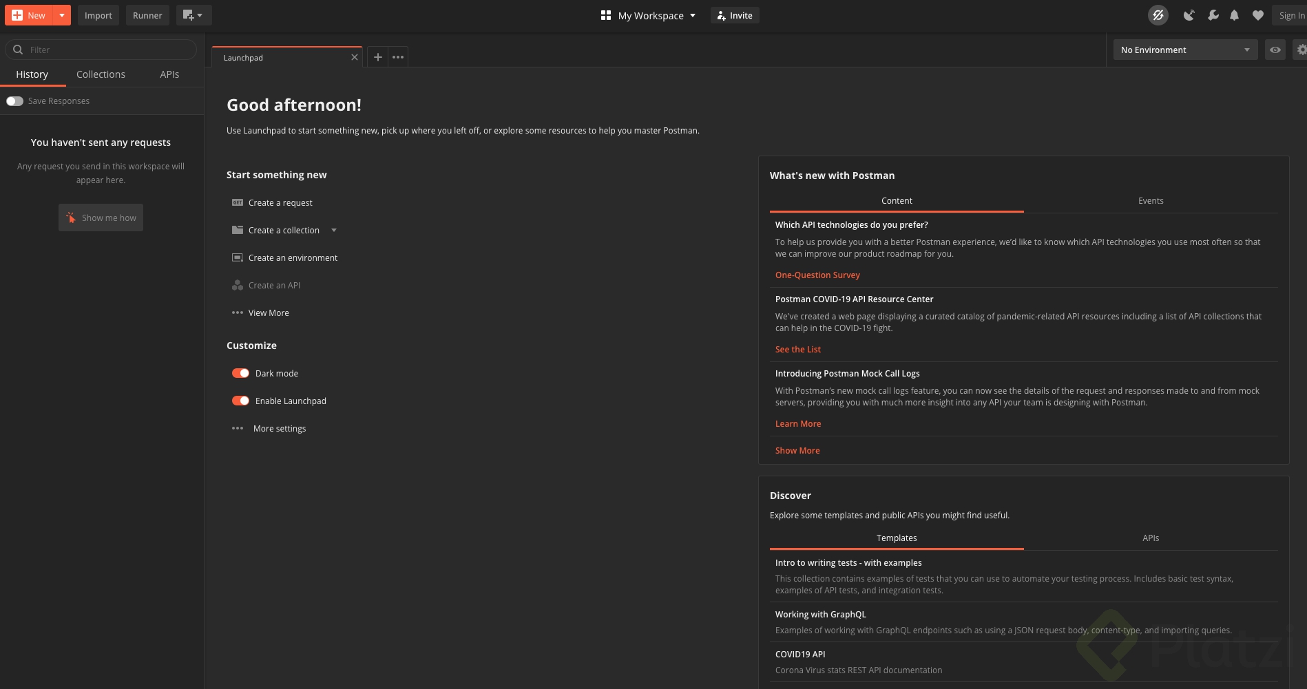This screenshot has height=689, width=1307.
Task: Select the Content tab in What's new
Action: [x=897, y=201]
